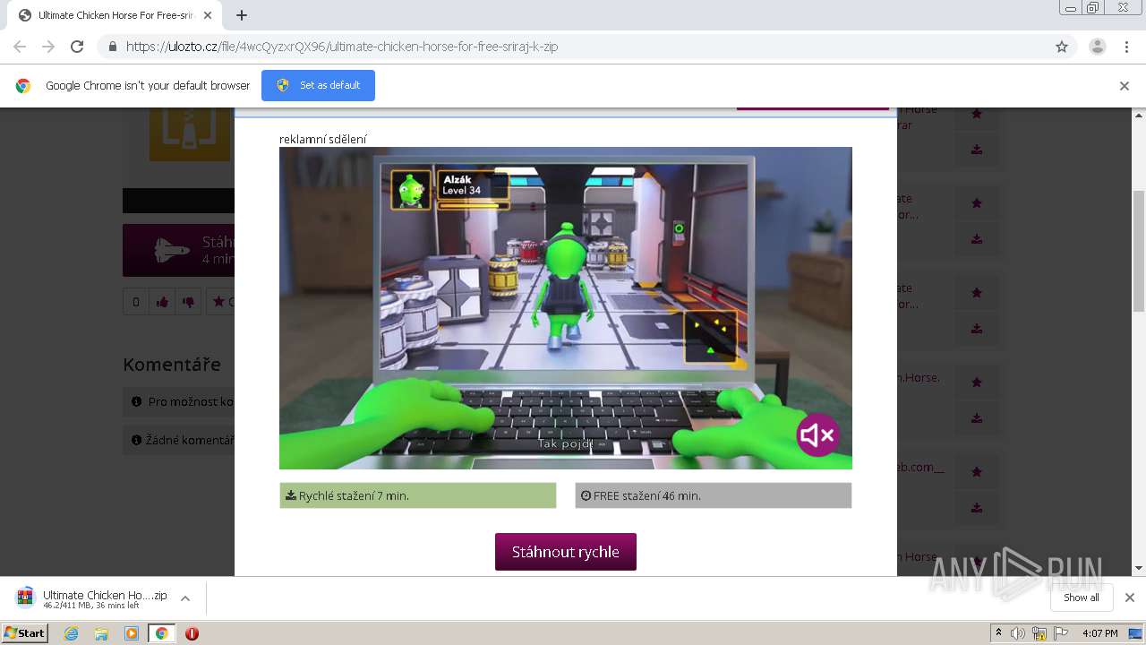The image size is (1146, 645).
Task: Expand download options chevron for zip
Action: coord(185,598)
